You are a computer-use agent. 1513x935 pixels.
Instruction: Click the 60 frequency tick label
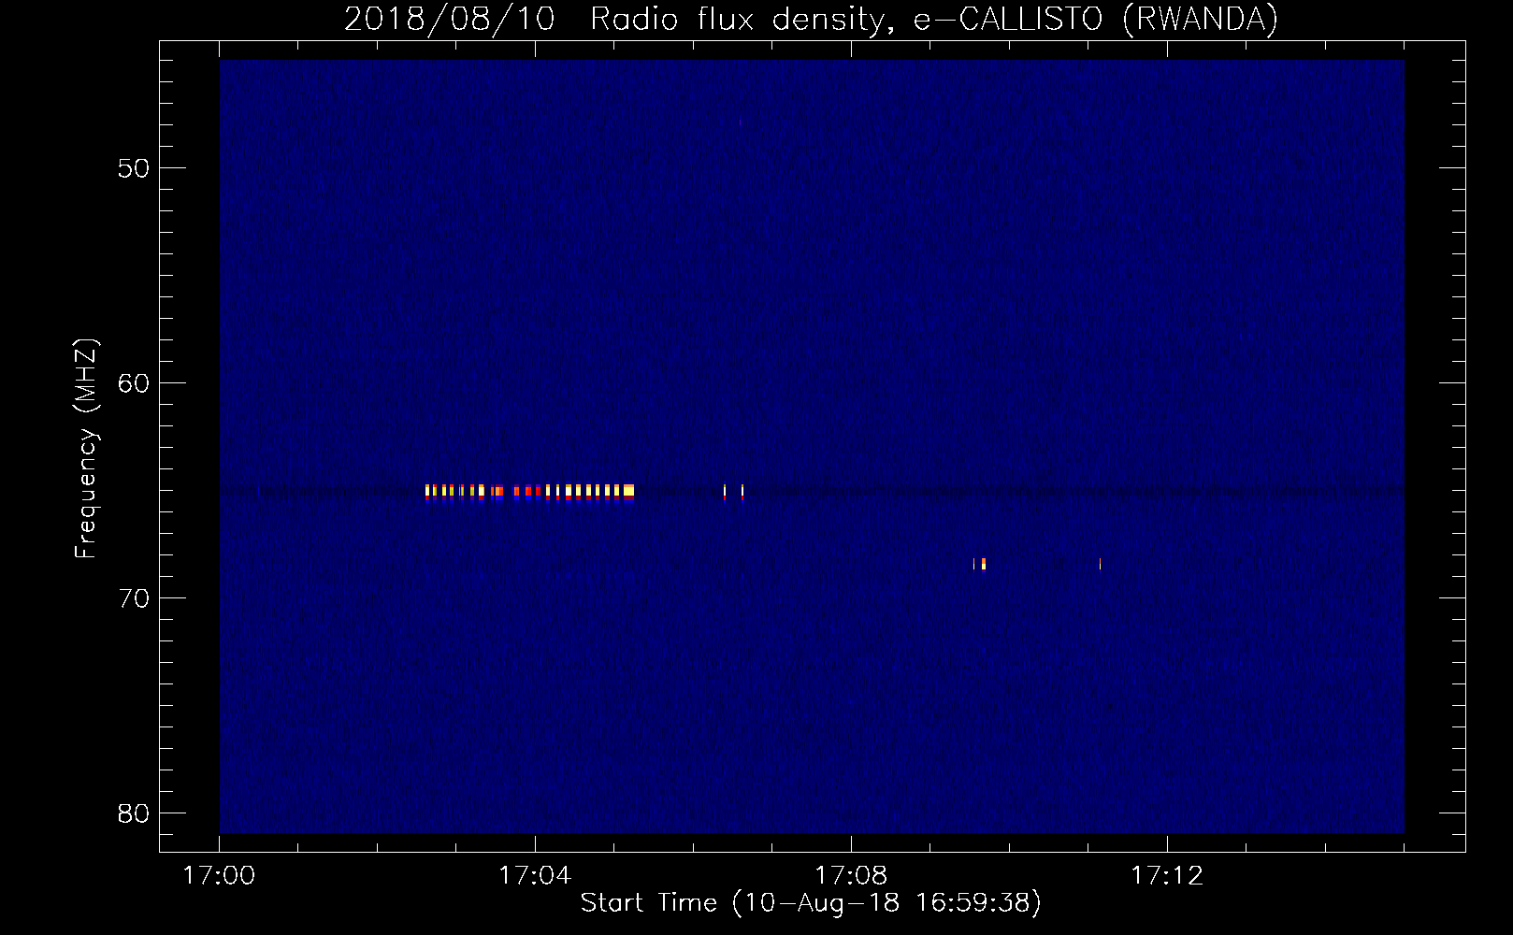134,383
